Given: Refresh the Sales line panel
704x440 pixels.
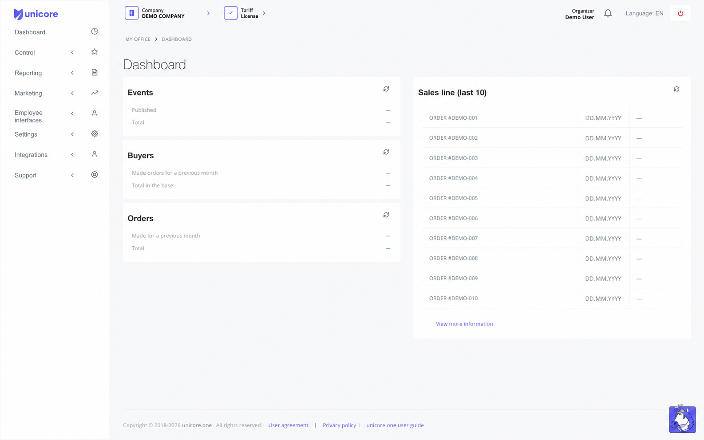Looking at the screenshot, I should coord(676,89).
